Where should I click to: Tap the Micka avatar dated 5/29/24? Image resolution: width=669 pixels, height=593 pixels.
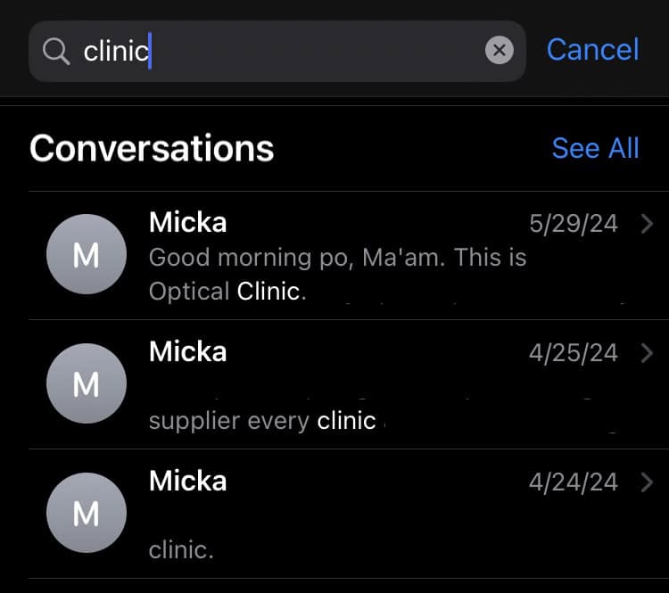[x=86, y=255]
